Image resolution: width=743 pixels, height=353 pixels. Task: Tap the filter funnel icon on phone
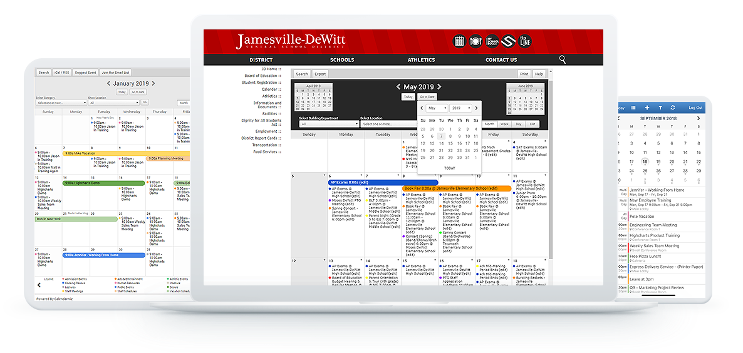659,108
